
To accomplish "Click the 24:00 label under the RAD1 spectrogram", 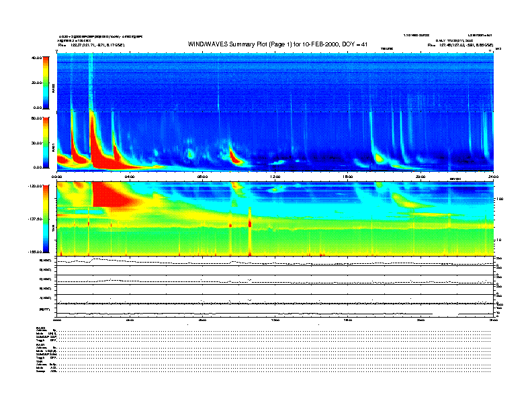I will pyautogui.click(x=493, y=177).
